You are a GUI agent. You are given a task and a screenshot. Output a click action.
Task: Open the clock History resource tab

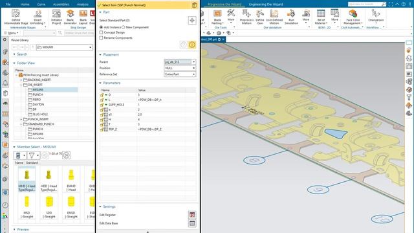pos(5,205)
